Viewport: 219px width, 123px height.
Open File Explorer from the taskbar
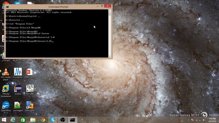point(33,120)
